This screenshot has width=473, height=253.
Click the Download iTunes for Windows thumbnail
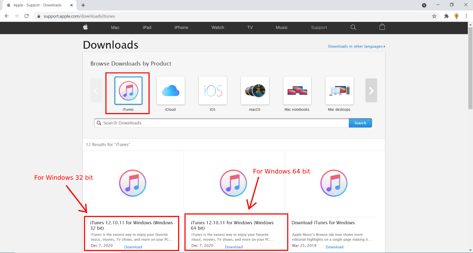[334, 183]
